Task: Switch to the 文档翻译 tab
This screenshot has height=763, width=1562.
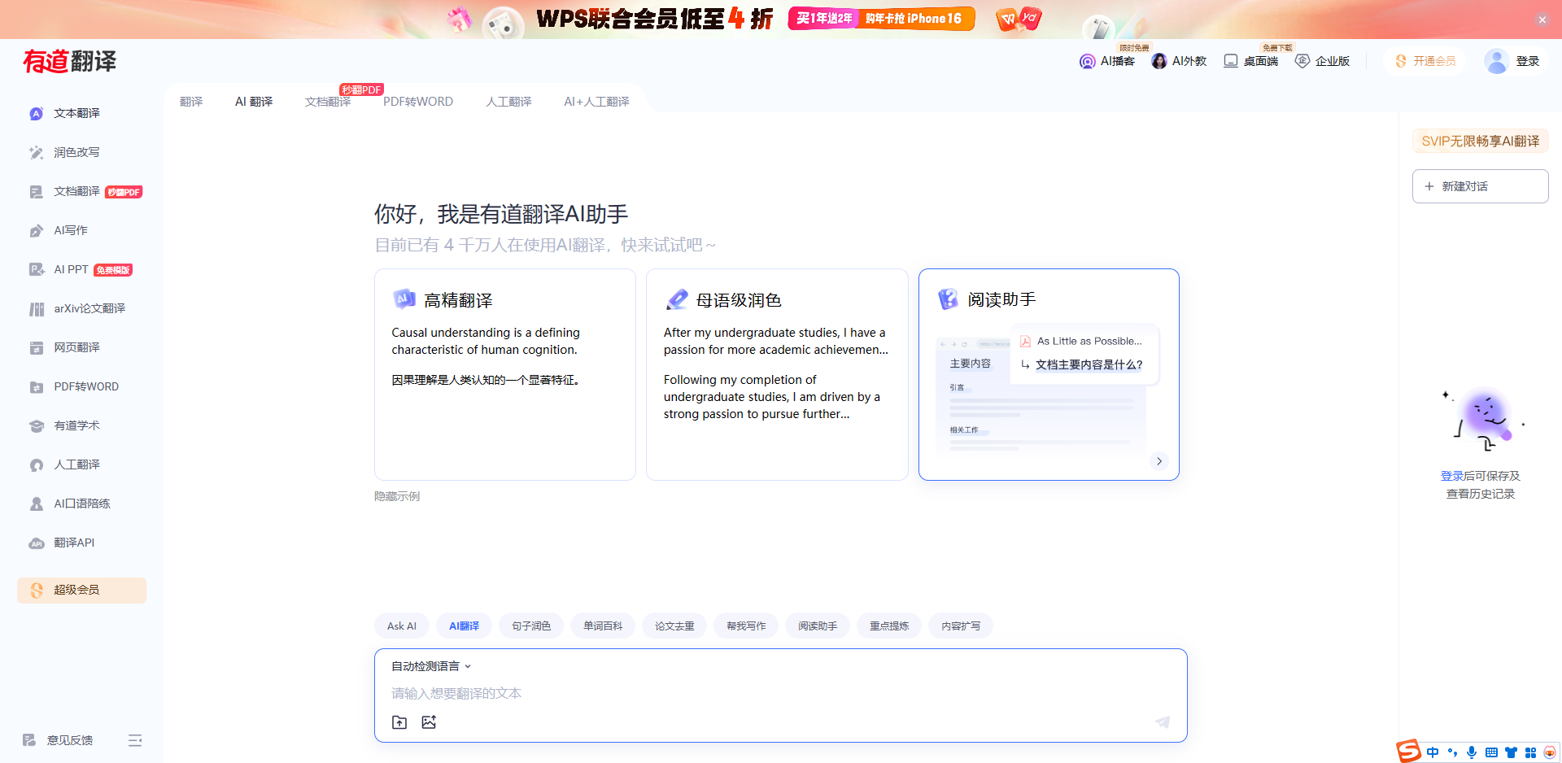Action: coord(327,101)
